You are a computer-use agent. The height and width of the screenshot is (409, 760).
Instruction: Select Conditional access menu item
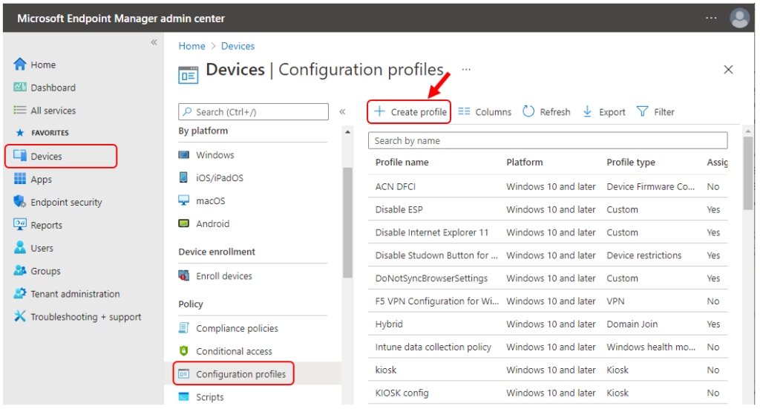[x=234, y=351]
